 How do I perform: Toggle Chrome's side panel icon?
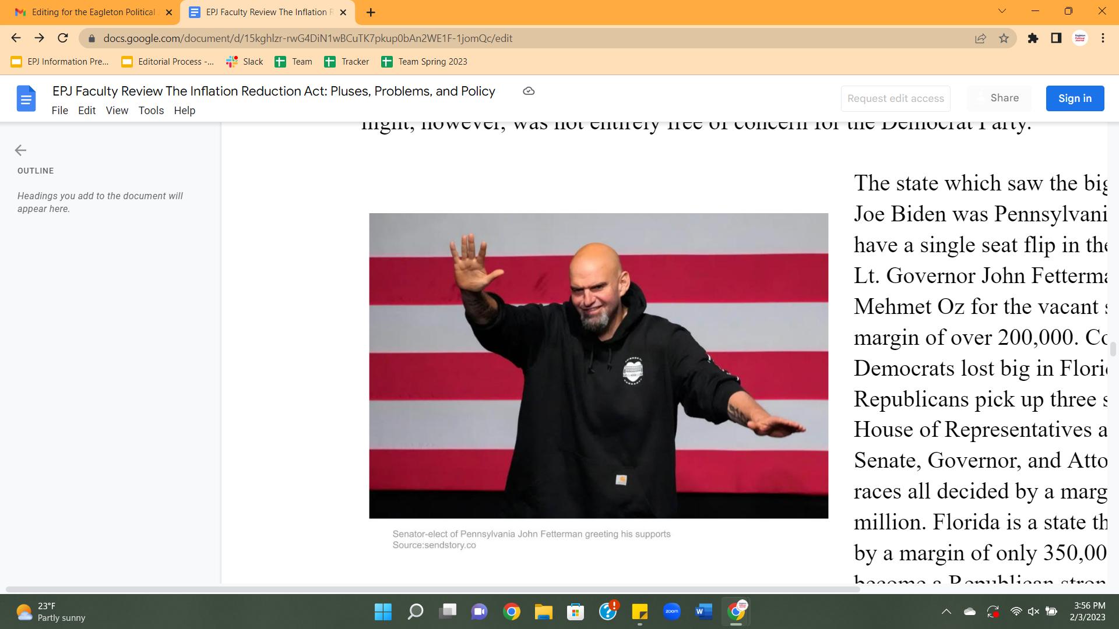[1056, 38]
